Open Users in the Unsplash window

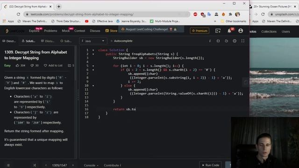pyautogui.click(x=285, y=32)
